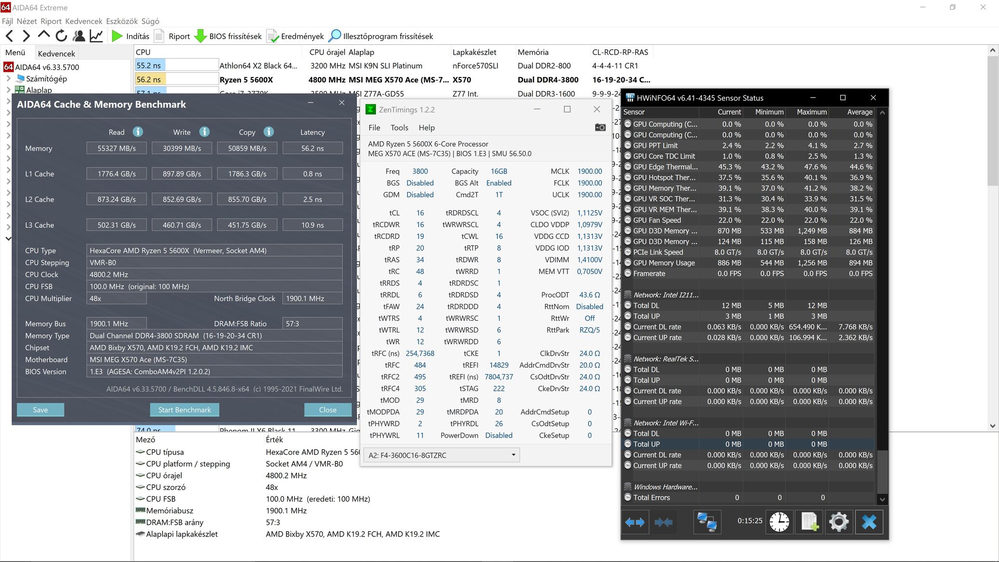
Task: Click the AIDA64 refresh icon
Action: tap(61, 36)
